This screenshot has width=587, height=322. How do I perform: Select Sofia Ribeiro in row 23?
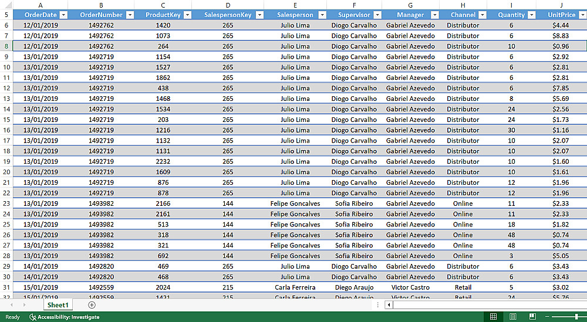[354, 204]
